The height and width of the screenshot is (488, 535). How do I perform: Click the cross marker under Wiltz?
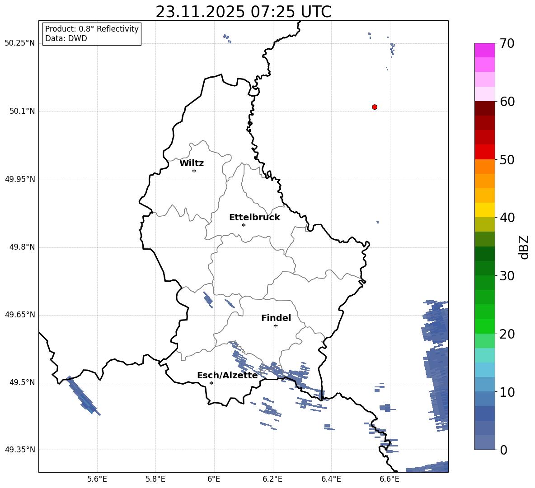pyautogui.click(x=194, y=171)
